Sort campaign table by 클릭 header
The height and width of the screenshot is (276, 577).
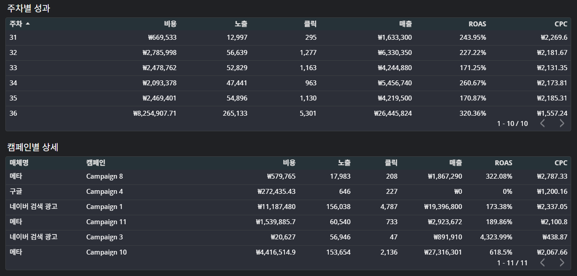point(391,163)
